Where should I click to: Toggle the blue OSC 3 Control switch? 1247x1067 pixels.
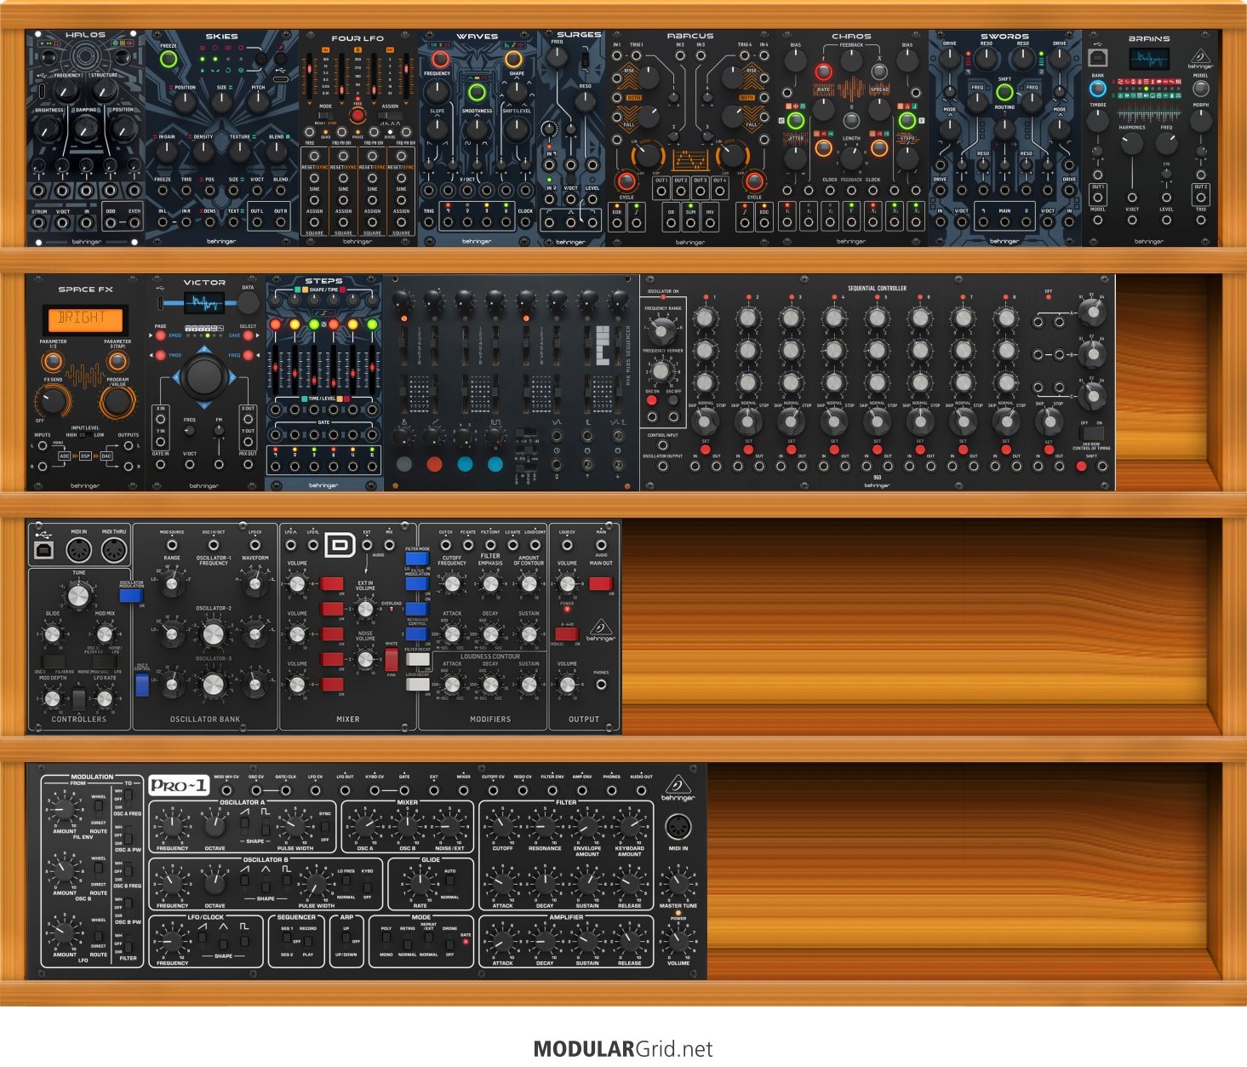tap(141, 686)
